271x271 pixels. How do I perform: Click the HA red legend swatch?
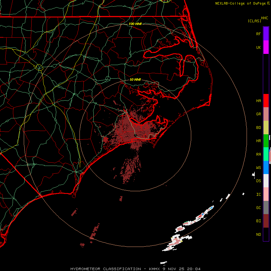(x=266, y=101)
